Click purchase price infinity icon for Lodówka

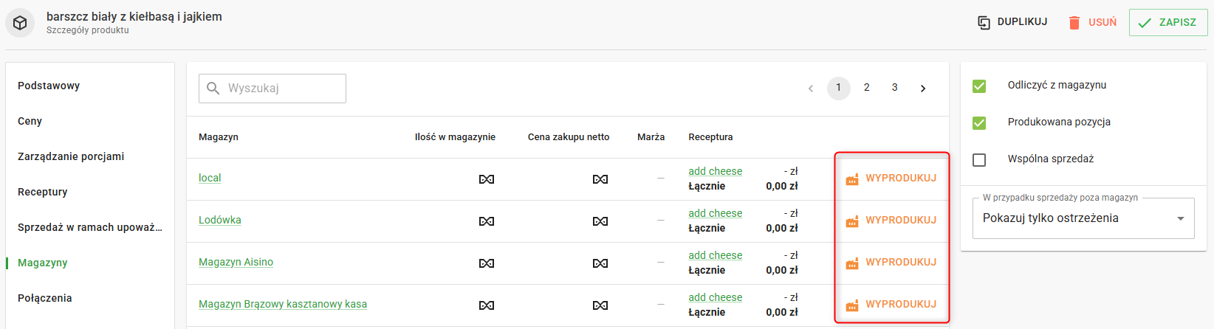[x=600, y=221]
